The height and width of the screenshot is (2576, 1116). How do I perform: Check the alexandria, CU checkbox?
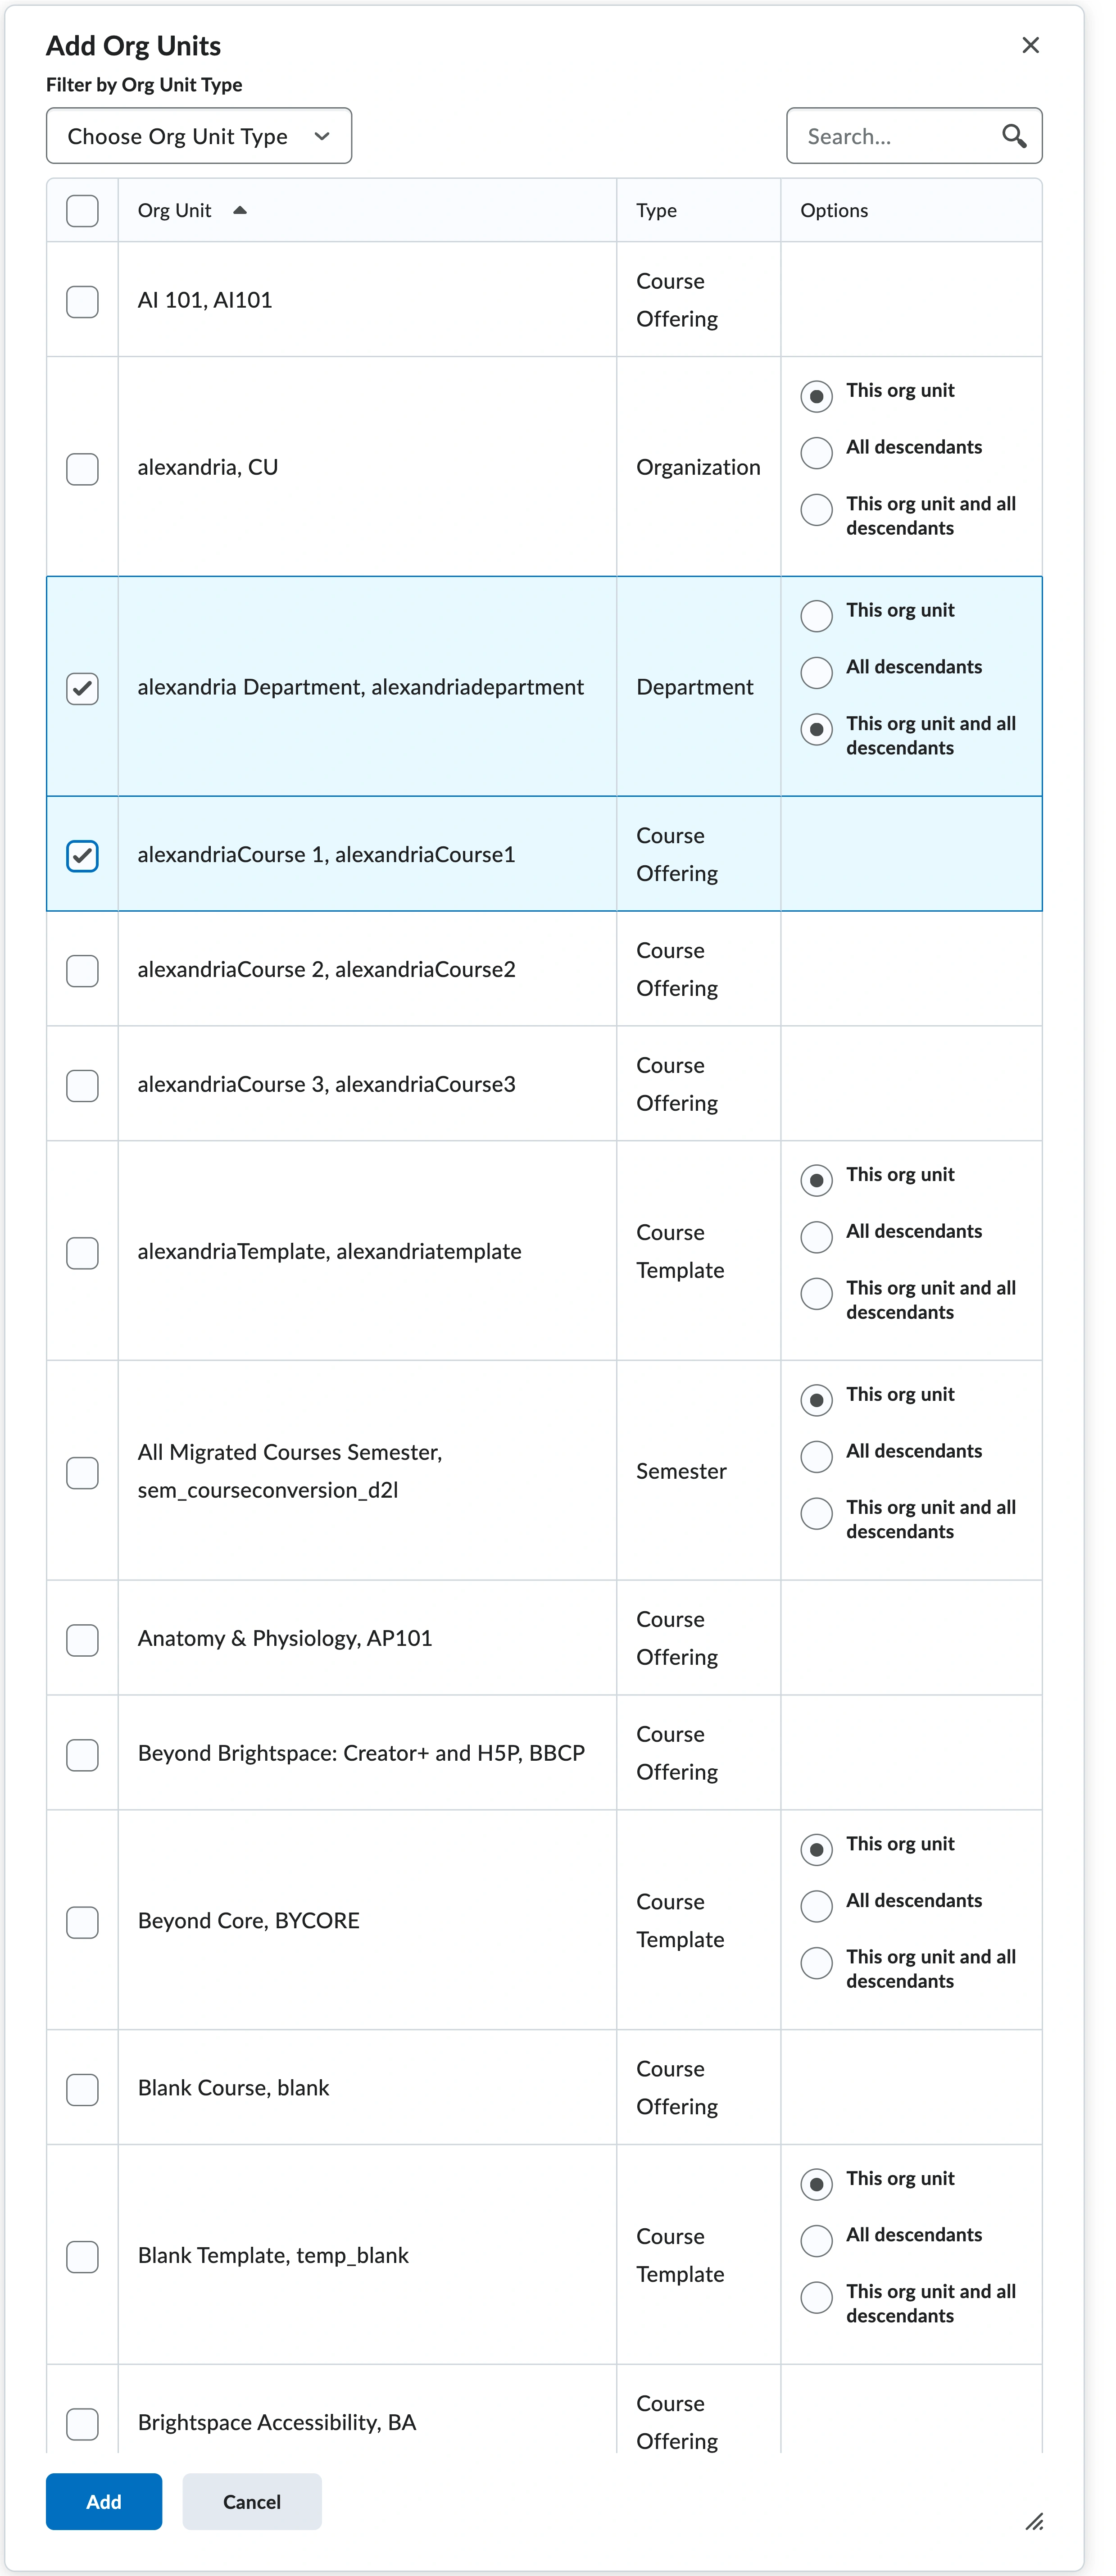pyautogui.click(x=82, y=468)
